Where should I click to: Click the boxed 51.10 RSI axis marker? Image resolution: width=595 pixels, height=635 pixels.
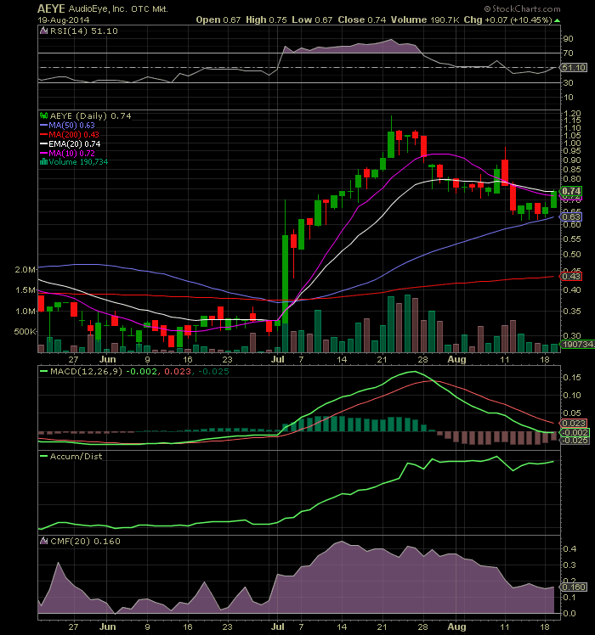click(x=574, y=68)
